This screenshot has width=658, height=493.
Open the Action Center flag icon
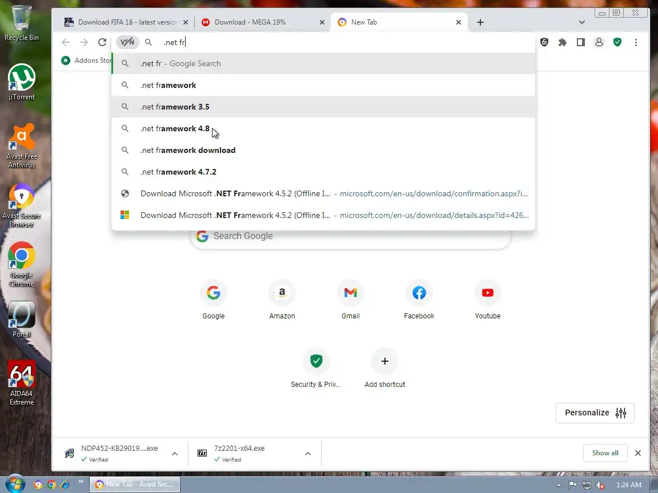572,485
